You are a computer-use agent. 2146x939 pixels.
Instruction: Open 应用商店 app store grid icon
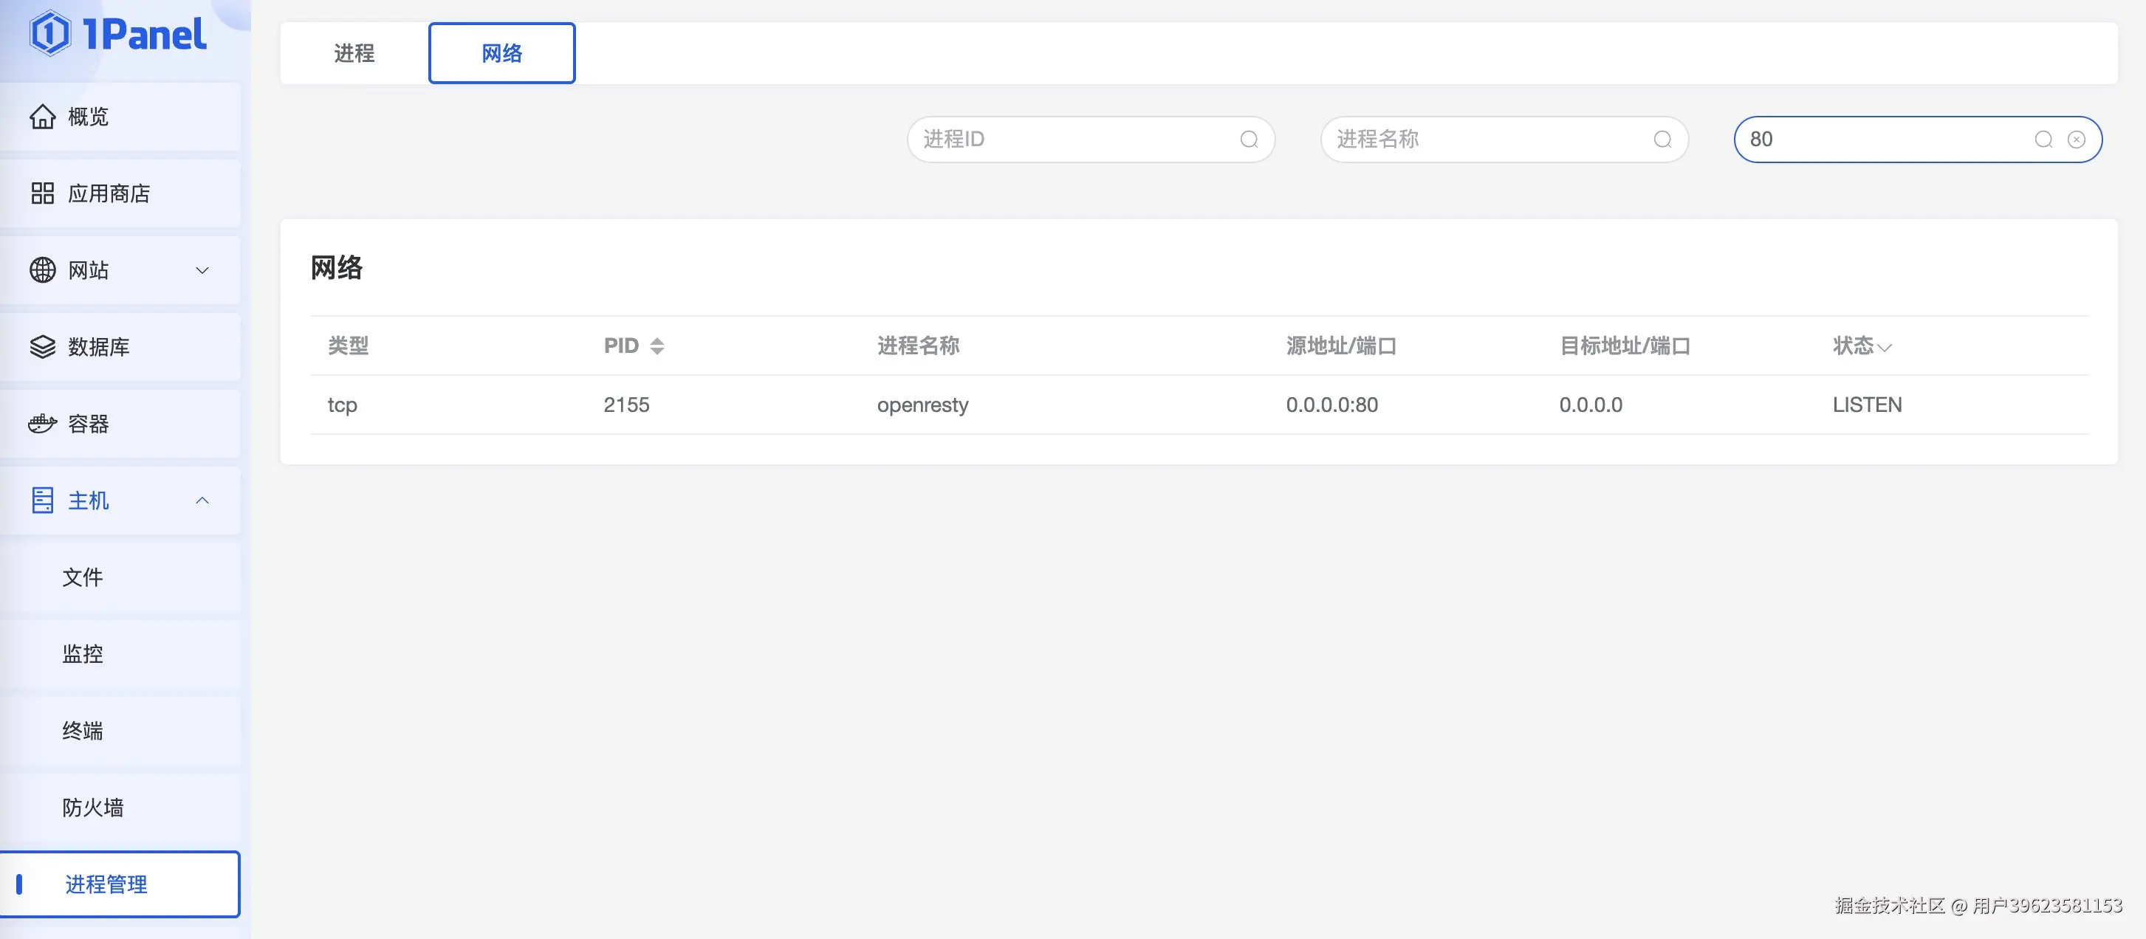(43, 193)
